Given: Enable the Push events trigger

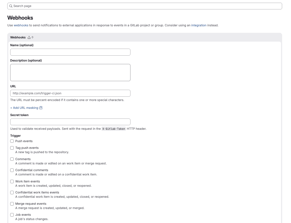Looking at the screenshot, I should click(x=12, y=141).
